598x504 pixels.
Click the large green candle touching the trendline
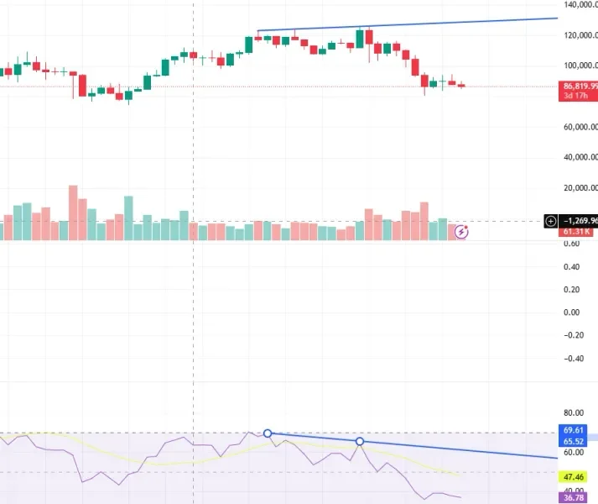(x=361, y=38)
